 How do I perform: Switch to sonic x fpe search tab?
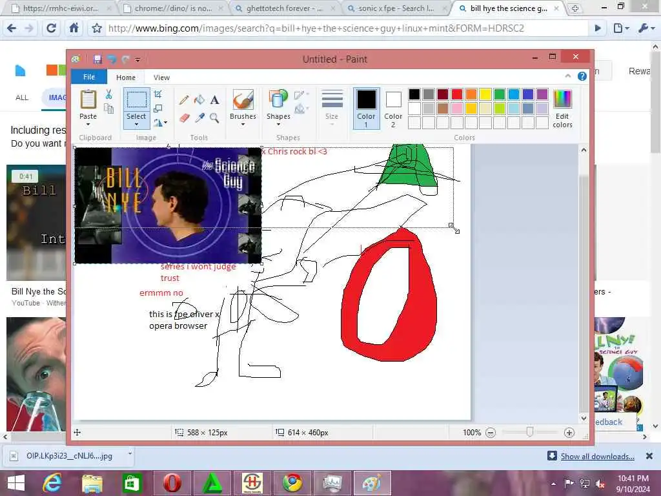(396, 8)
